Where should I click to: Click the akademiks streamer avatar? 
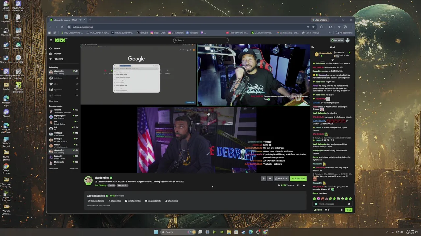pyautogui.click(x=88, y=181)
